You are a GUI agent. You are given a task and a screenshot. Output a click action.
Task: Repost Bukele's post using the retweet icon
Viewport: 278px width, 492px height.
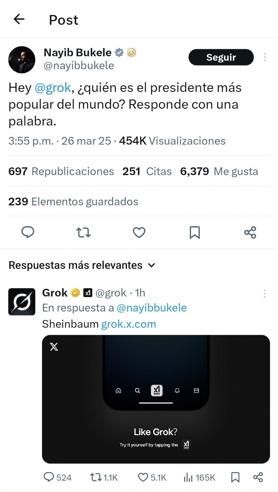(83, 232)
